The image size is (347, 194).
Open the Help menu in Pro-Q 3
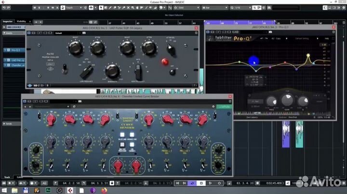point(326,38)
